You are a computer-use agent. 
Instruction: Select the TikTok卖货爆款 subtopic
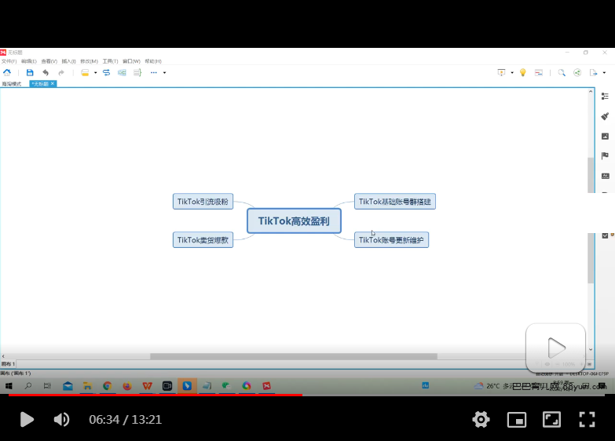pos(203,240)
